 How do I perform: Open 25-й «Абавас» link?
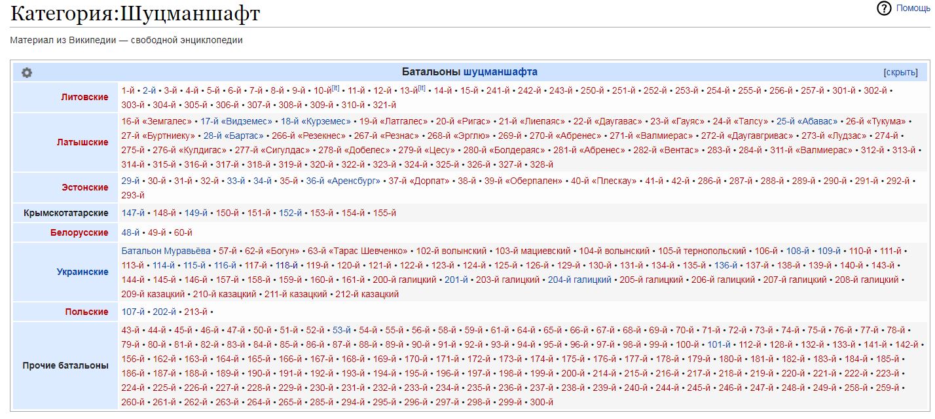coord(807,121)
